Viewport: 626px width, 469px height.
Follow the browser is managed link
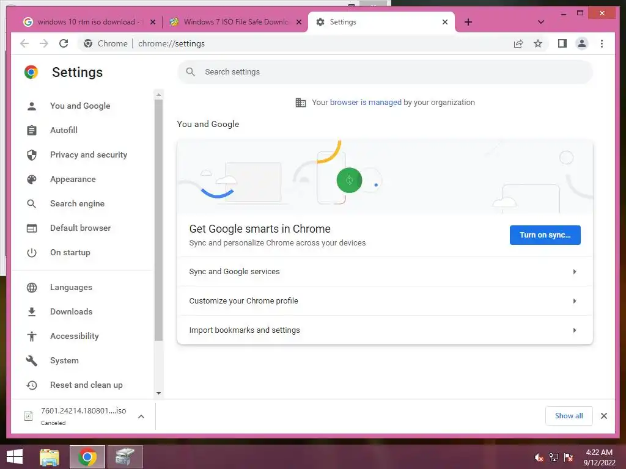(x=366, y=103)
